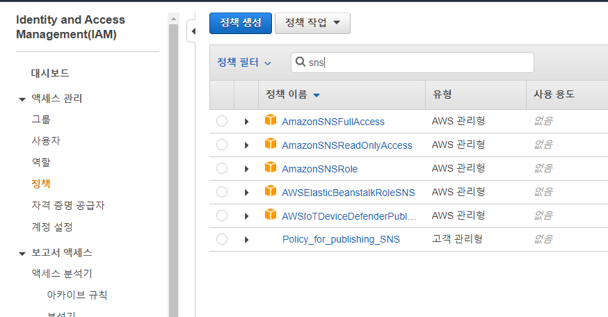Open the 정책 필터 dropdown
608x317 pixels.
[244, 63]
